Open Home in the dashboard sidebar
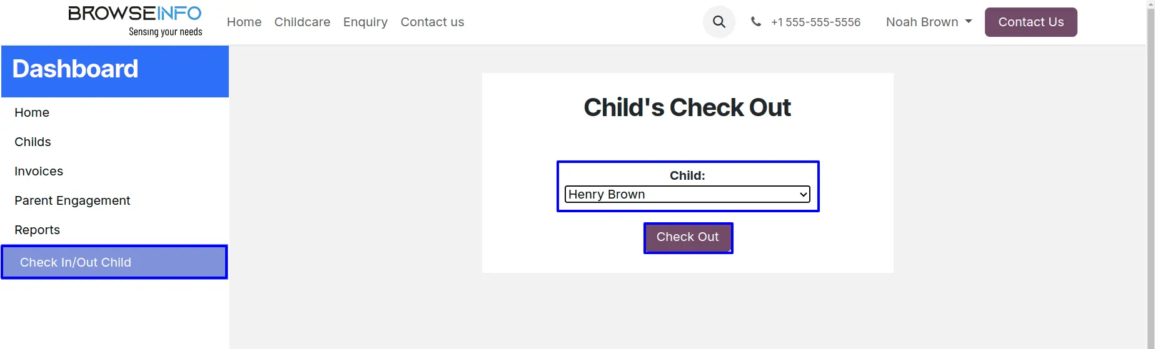Image resolution: width=1155 pixels, height=349 pixels. pyautogui.click(x=32, y=112)
